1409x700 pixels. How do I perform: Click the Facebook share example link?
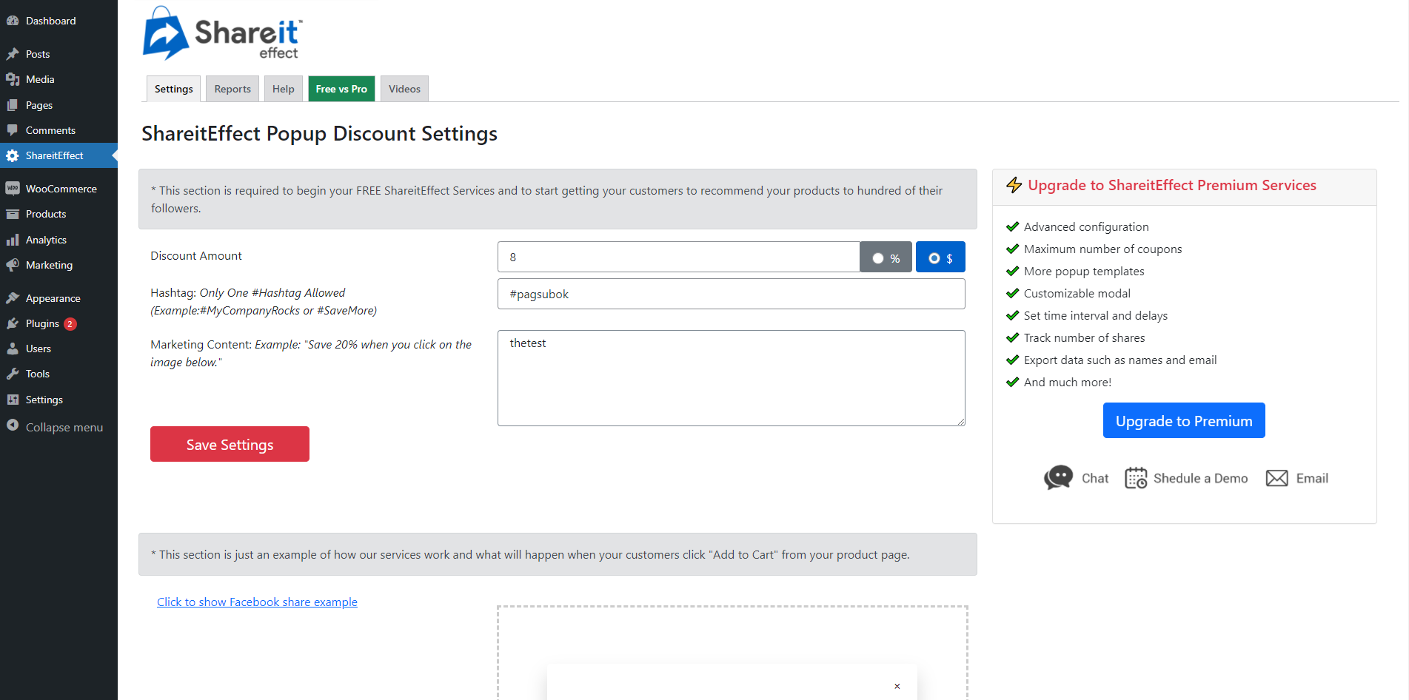pyautogui.click(x=257, y=602)
